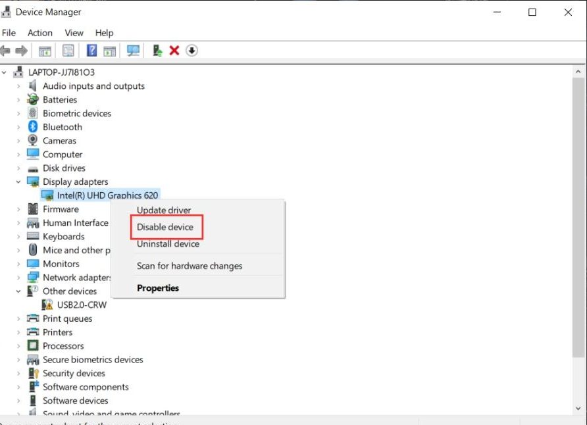Open the Action menu

(40, 33)
